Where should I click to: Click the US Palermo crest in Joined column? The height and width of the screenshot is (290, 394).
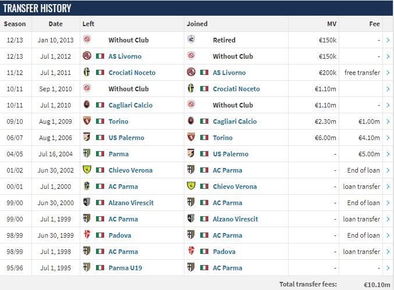pos(191,154)
